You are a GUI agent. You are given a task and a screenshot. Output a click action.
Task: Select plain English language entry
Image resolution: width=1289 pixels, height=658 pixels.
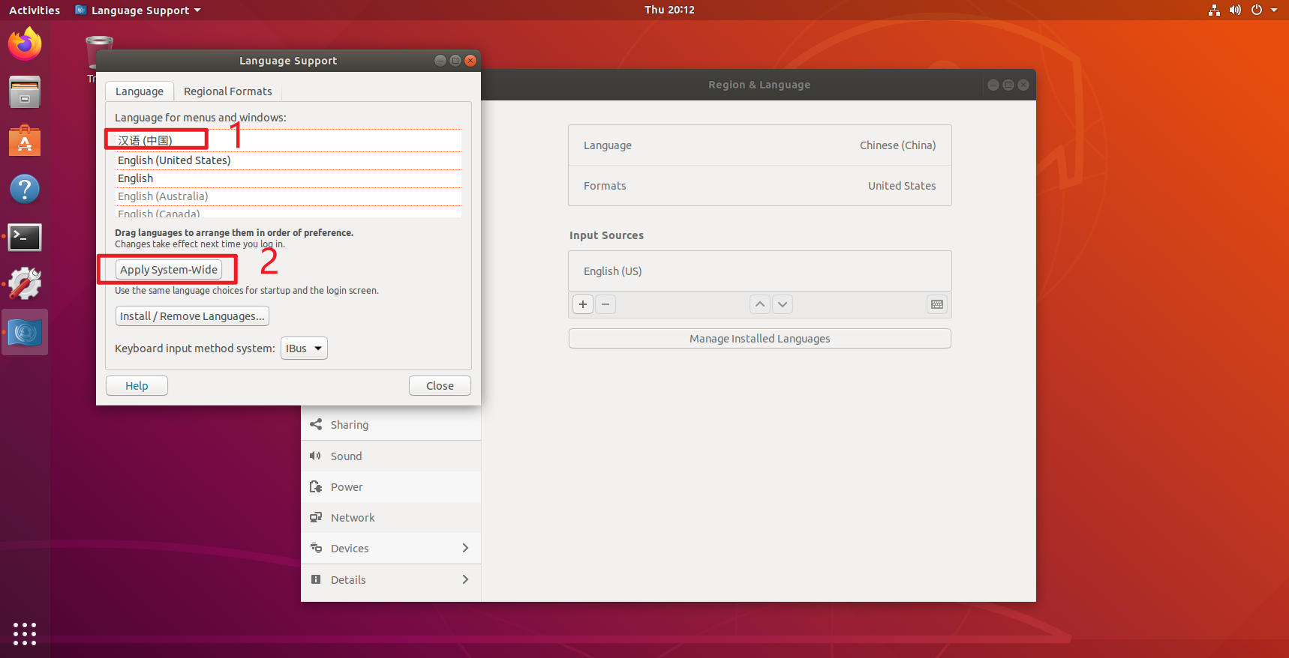click(x=288, y=178)
